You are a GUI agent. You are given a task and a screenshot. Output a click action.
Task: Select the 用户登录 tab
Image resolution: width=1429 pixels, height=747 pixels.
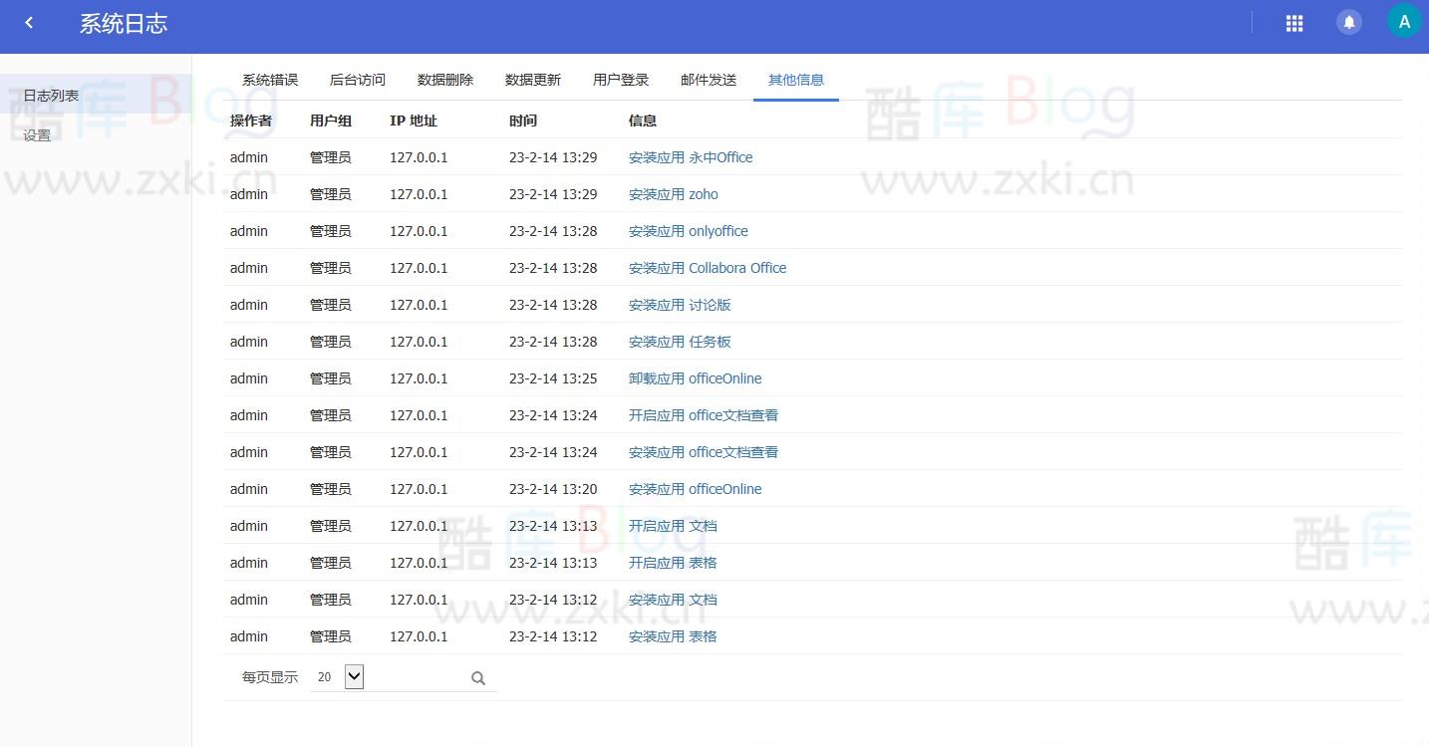tap(620, 80)
